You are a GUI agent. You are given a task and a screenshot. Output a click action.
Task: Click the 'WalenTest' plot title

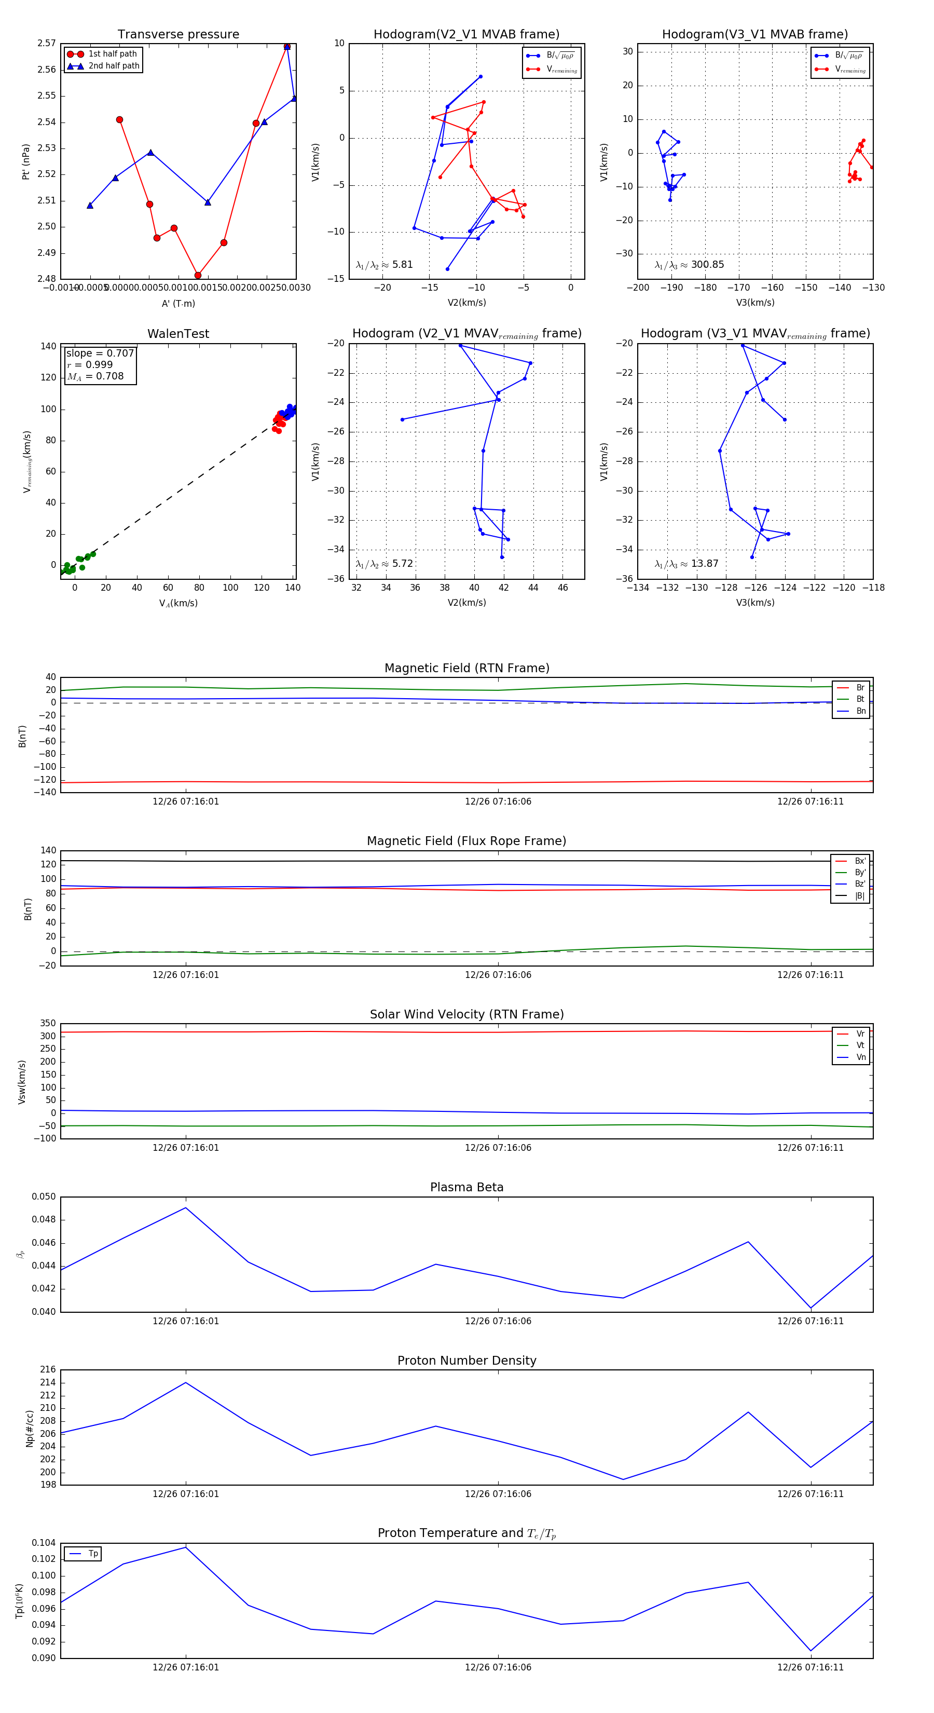[x=178, y=334]
